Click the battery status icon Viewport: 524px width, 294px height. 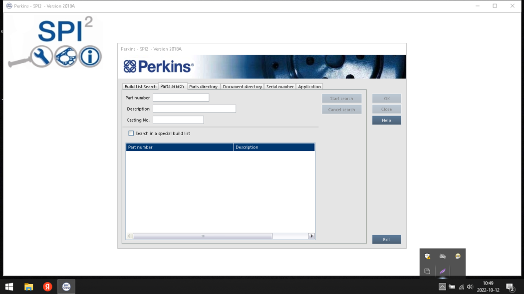452,287
